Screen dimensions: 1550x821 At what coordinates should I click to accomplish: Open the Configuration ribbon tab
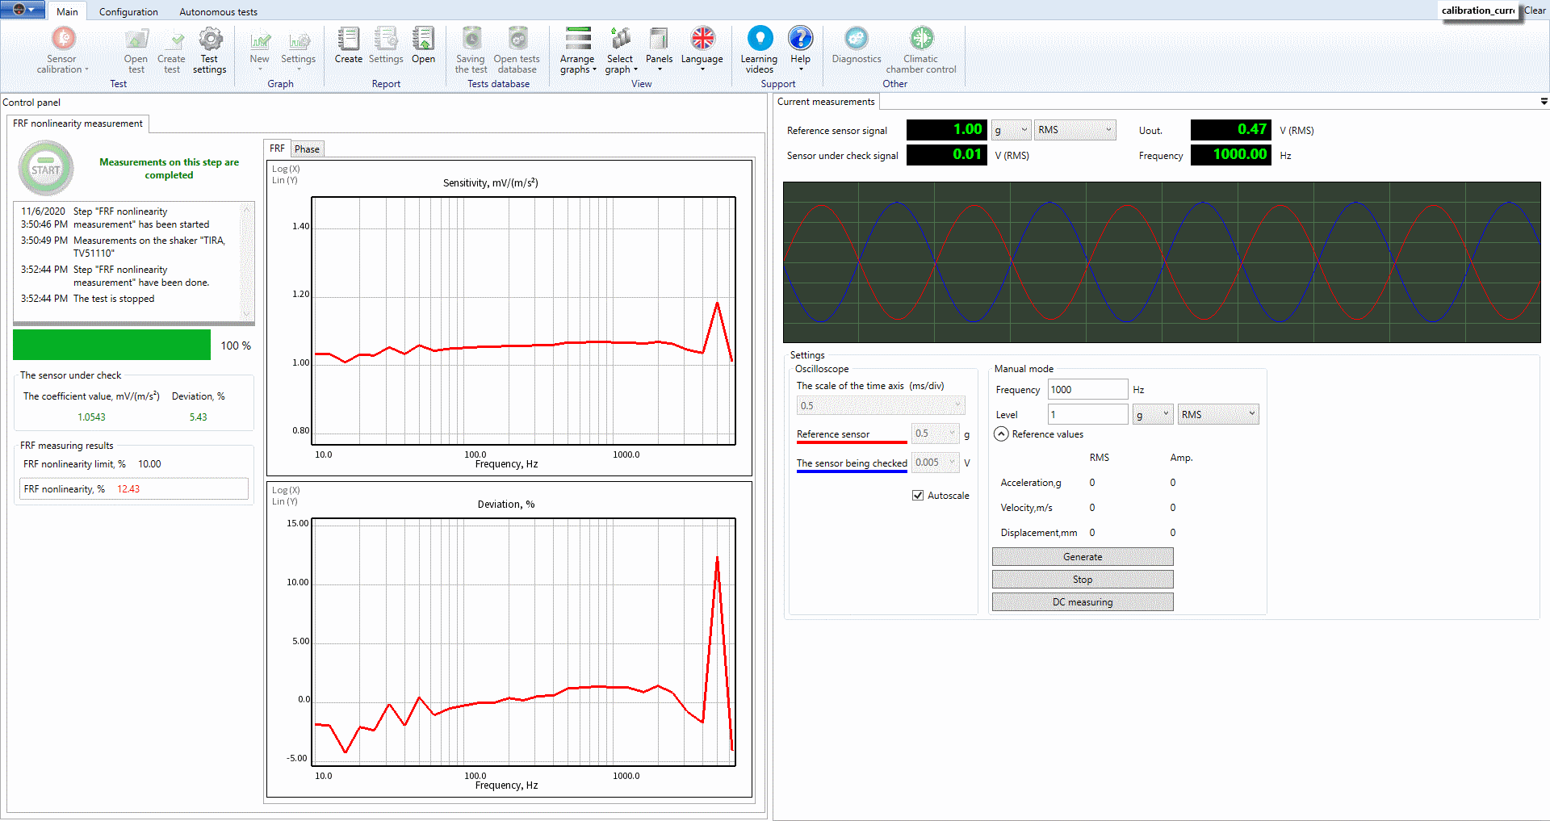128,12
